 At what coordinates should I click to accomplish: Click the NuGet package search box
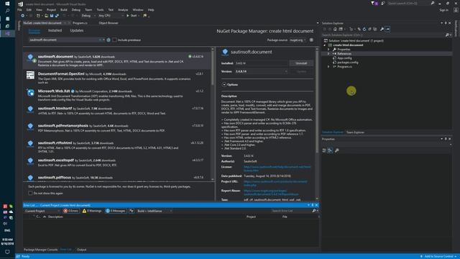(x=64, y=40)
